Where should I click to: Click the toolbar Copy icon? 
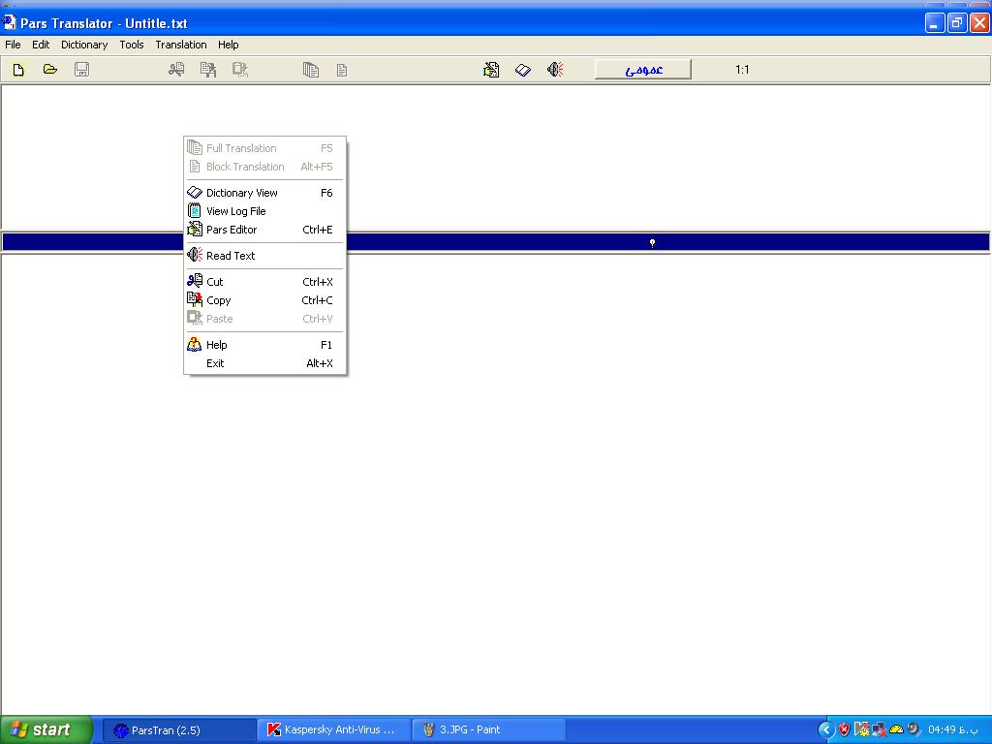208,70
